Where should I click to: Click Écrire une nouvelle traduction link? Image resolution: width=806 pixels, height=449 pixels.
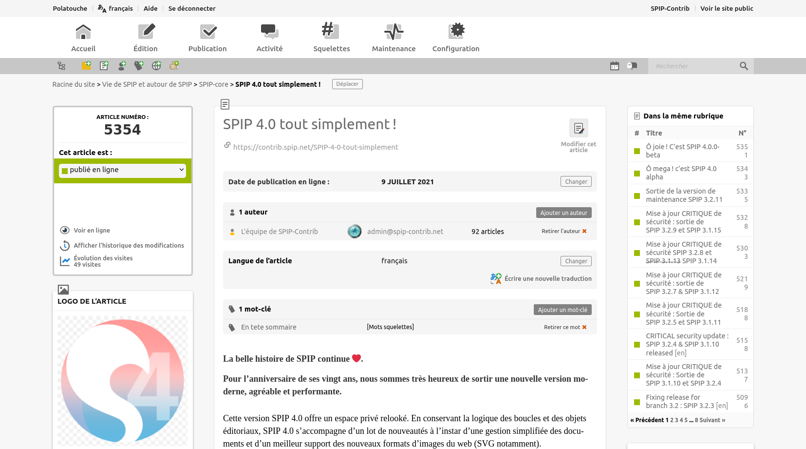point(547,279)
